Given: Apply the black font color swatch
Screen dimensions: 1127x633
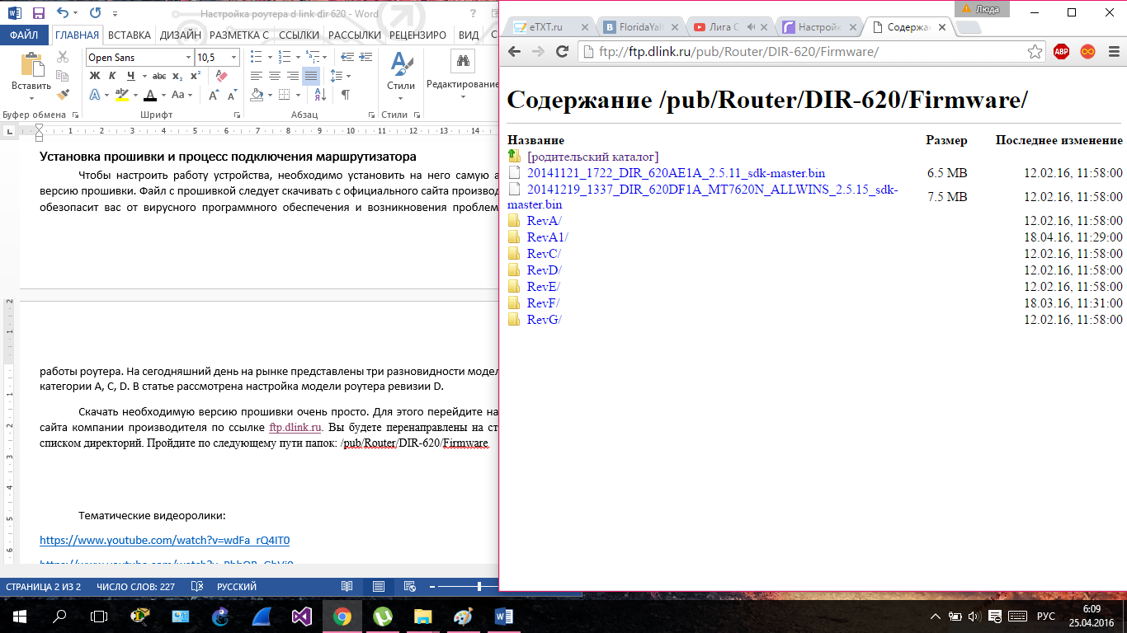Looking at the screenshot, I should tap(150, 95).
